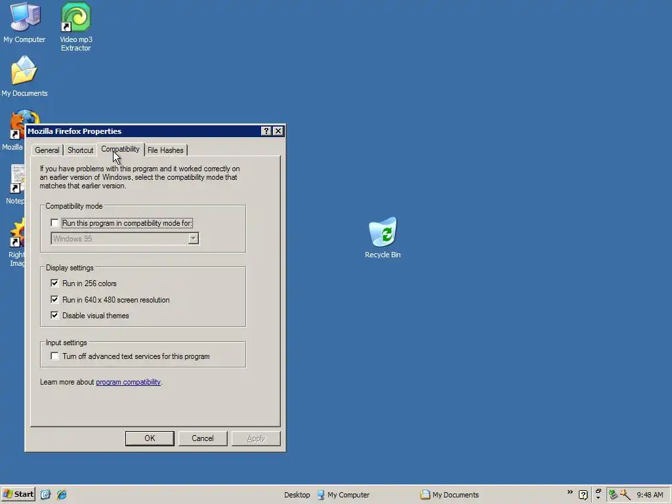672x504 pixels.
Task: Expand the taskbar overflow chevron
Action: 570,492
